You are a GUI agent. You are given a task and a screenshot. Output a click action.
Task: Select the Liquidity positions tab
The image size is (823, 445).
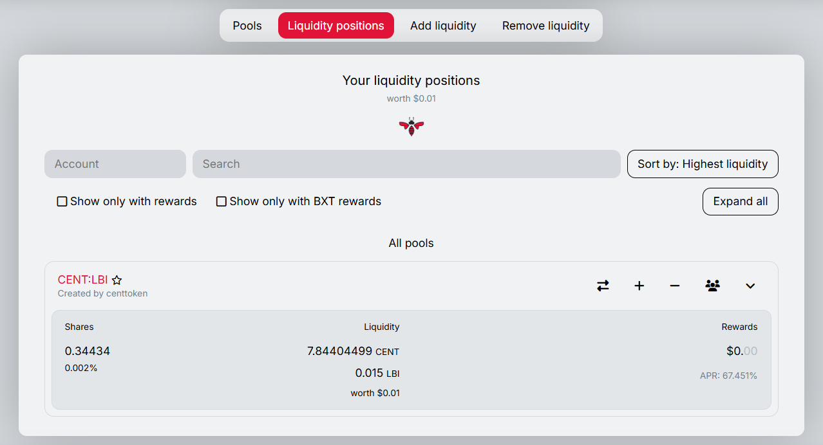coord(336,26)
